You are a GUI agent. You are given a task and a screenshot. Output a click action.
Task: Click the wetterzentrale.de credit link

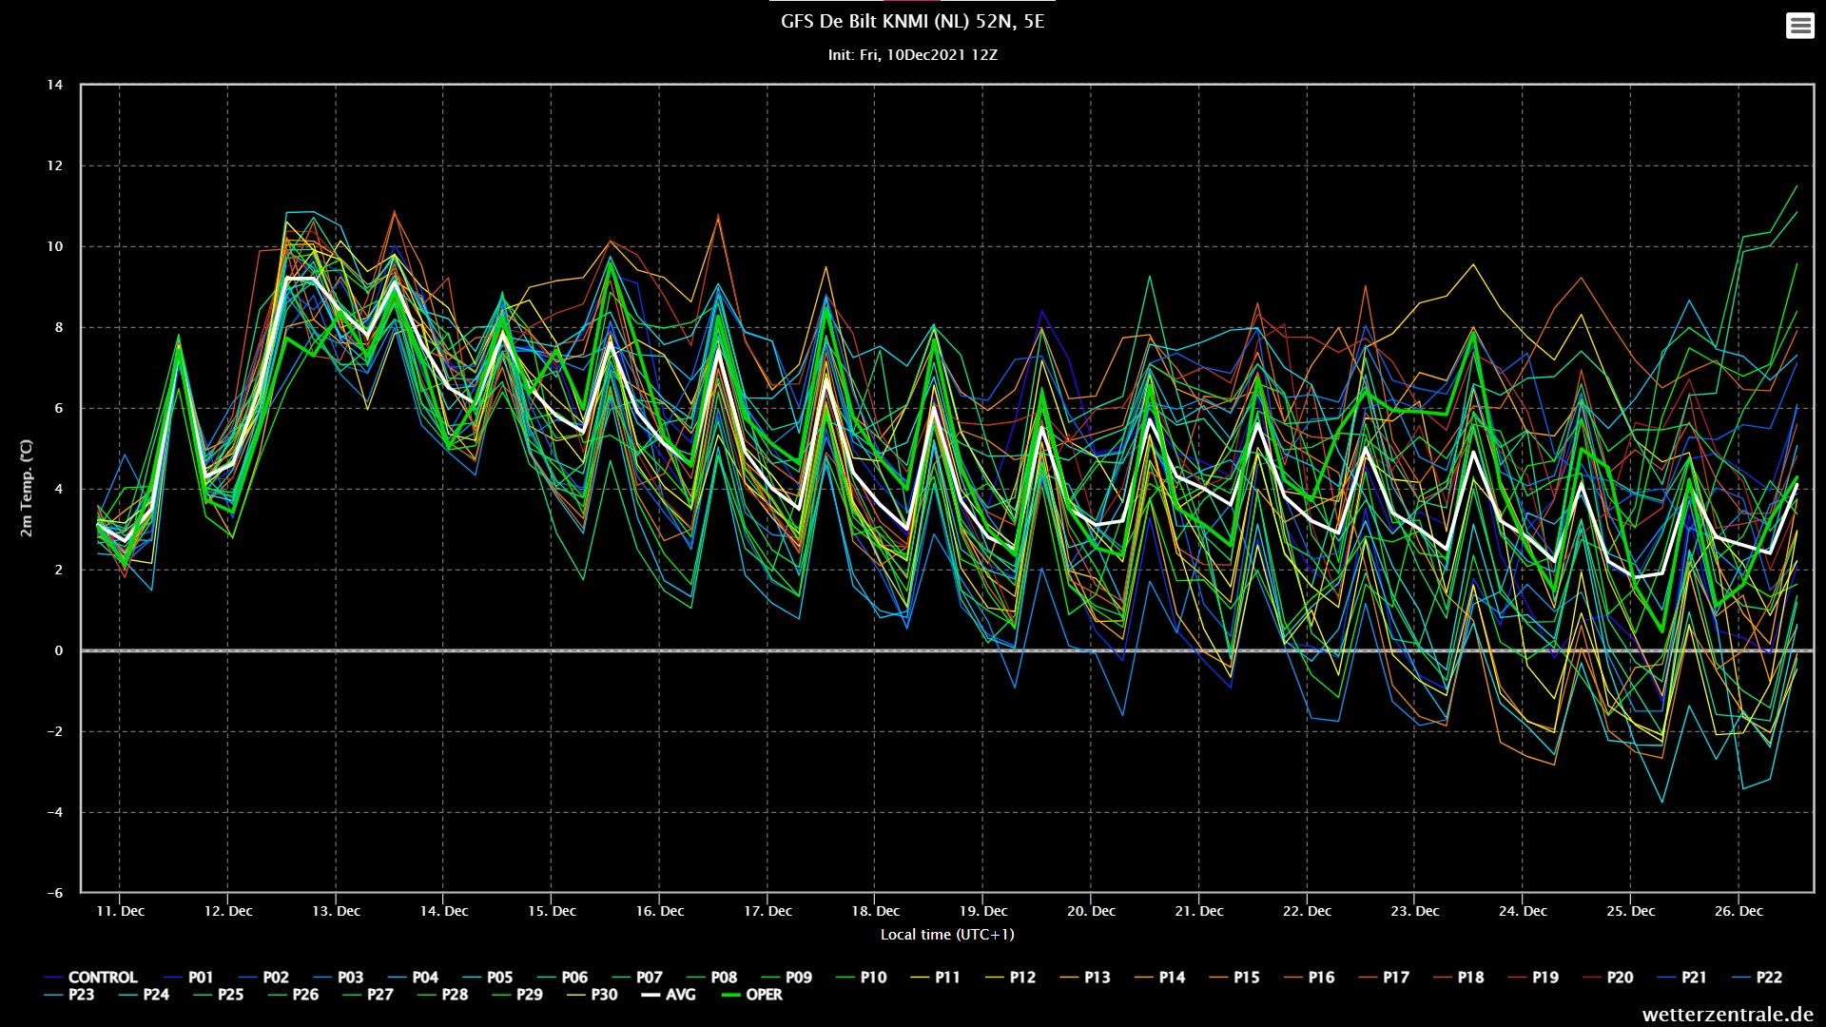pyautogui.click(x=1727, y=1015)
